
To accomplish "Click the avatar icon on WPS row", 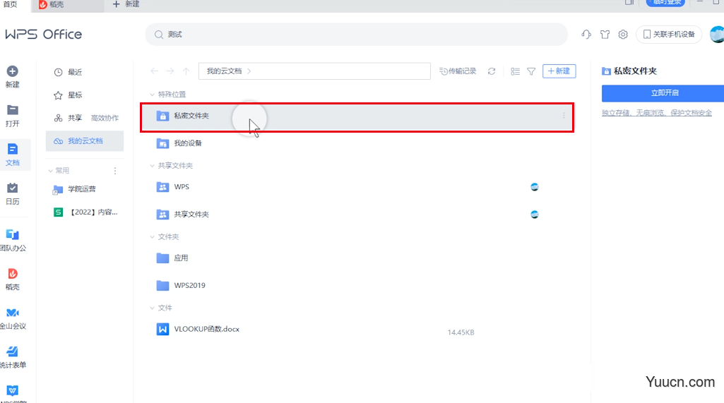I will coord(534,187).
